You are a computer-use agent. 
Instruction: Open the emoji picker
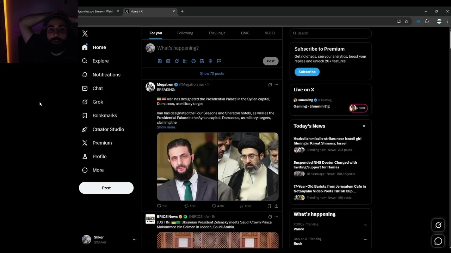click(x=193, y=61)
